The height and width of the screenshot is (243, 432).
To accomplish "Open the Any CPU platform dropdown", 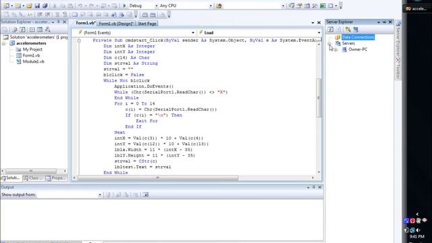I will pyautogui.click(x=211, y=6).
